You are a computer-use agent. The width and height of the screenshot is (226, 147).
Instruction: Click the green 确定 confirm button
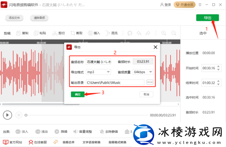78,94
